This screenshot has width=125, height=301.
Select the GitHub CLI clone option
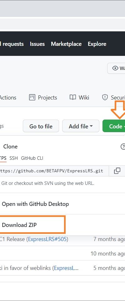pos(32,158)
